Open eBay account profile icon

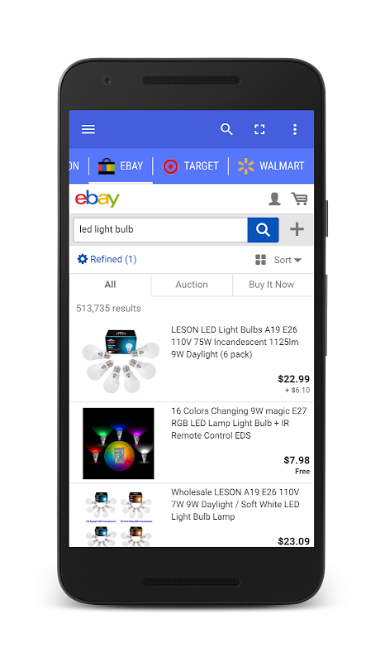(274, 199)
